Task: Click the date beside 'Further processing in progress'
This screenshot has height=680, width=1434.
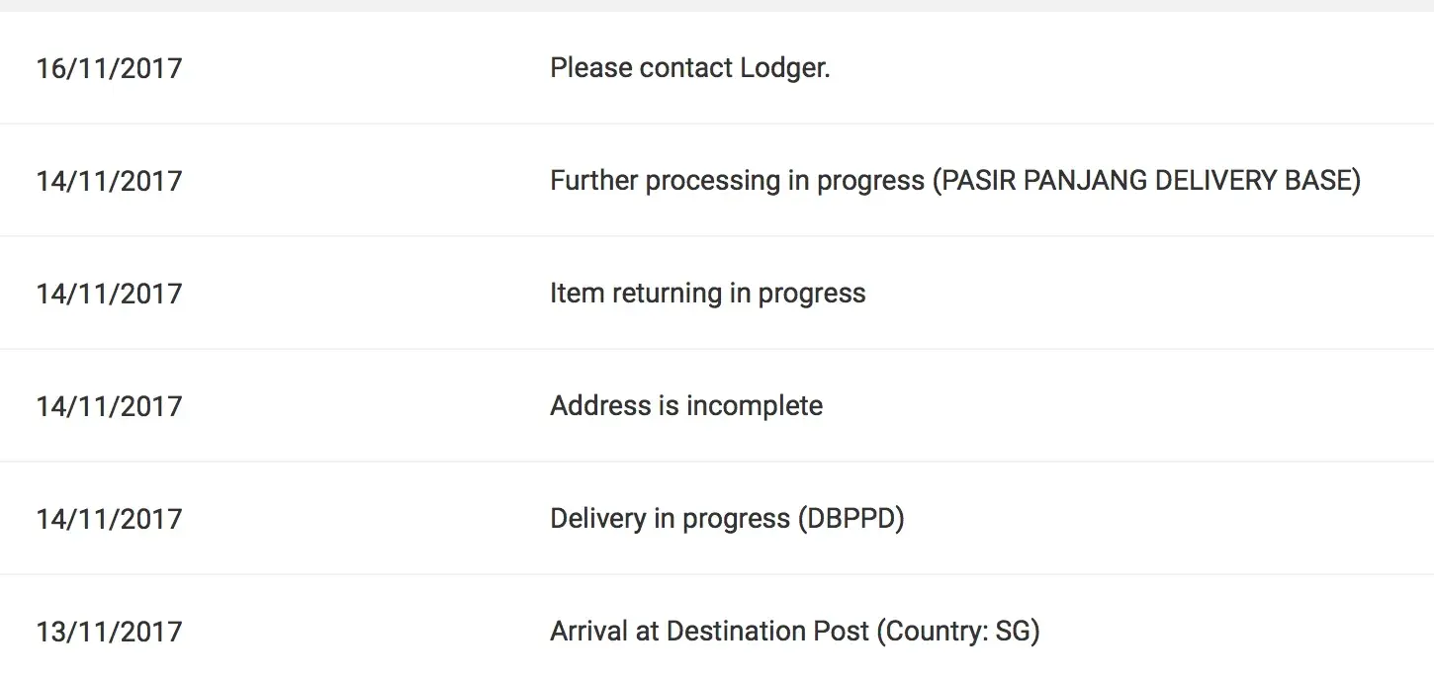Action: click(x=109, y=181)
